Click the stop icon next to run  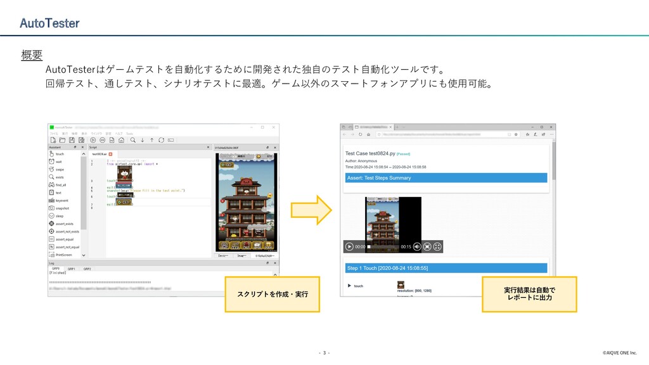coord(102,140)
